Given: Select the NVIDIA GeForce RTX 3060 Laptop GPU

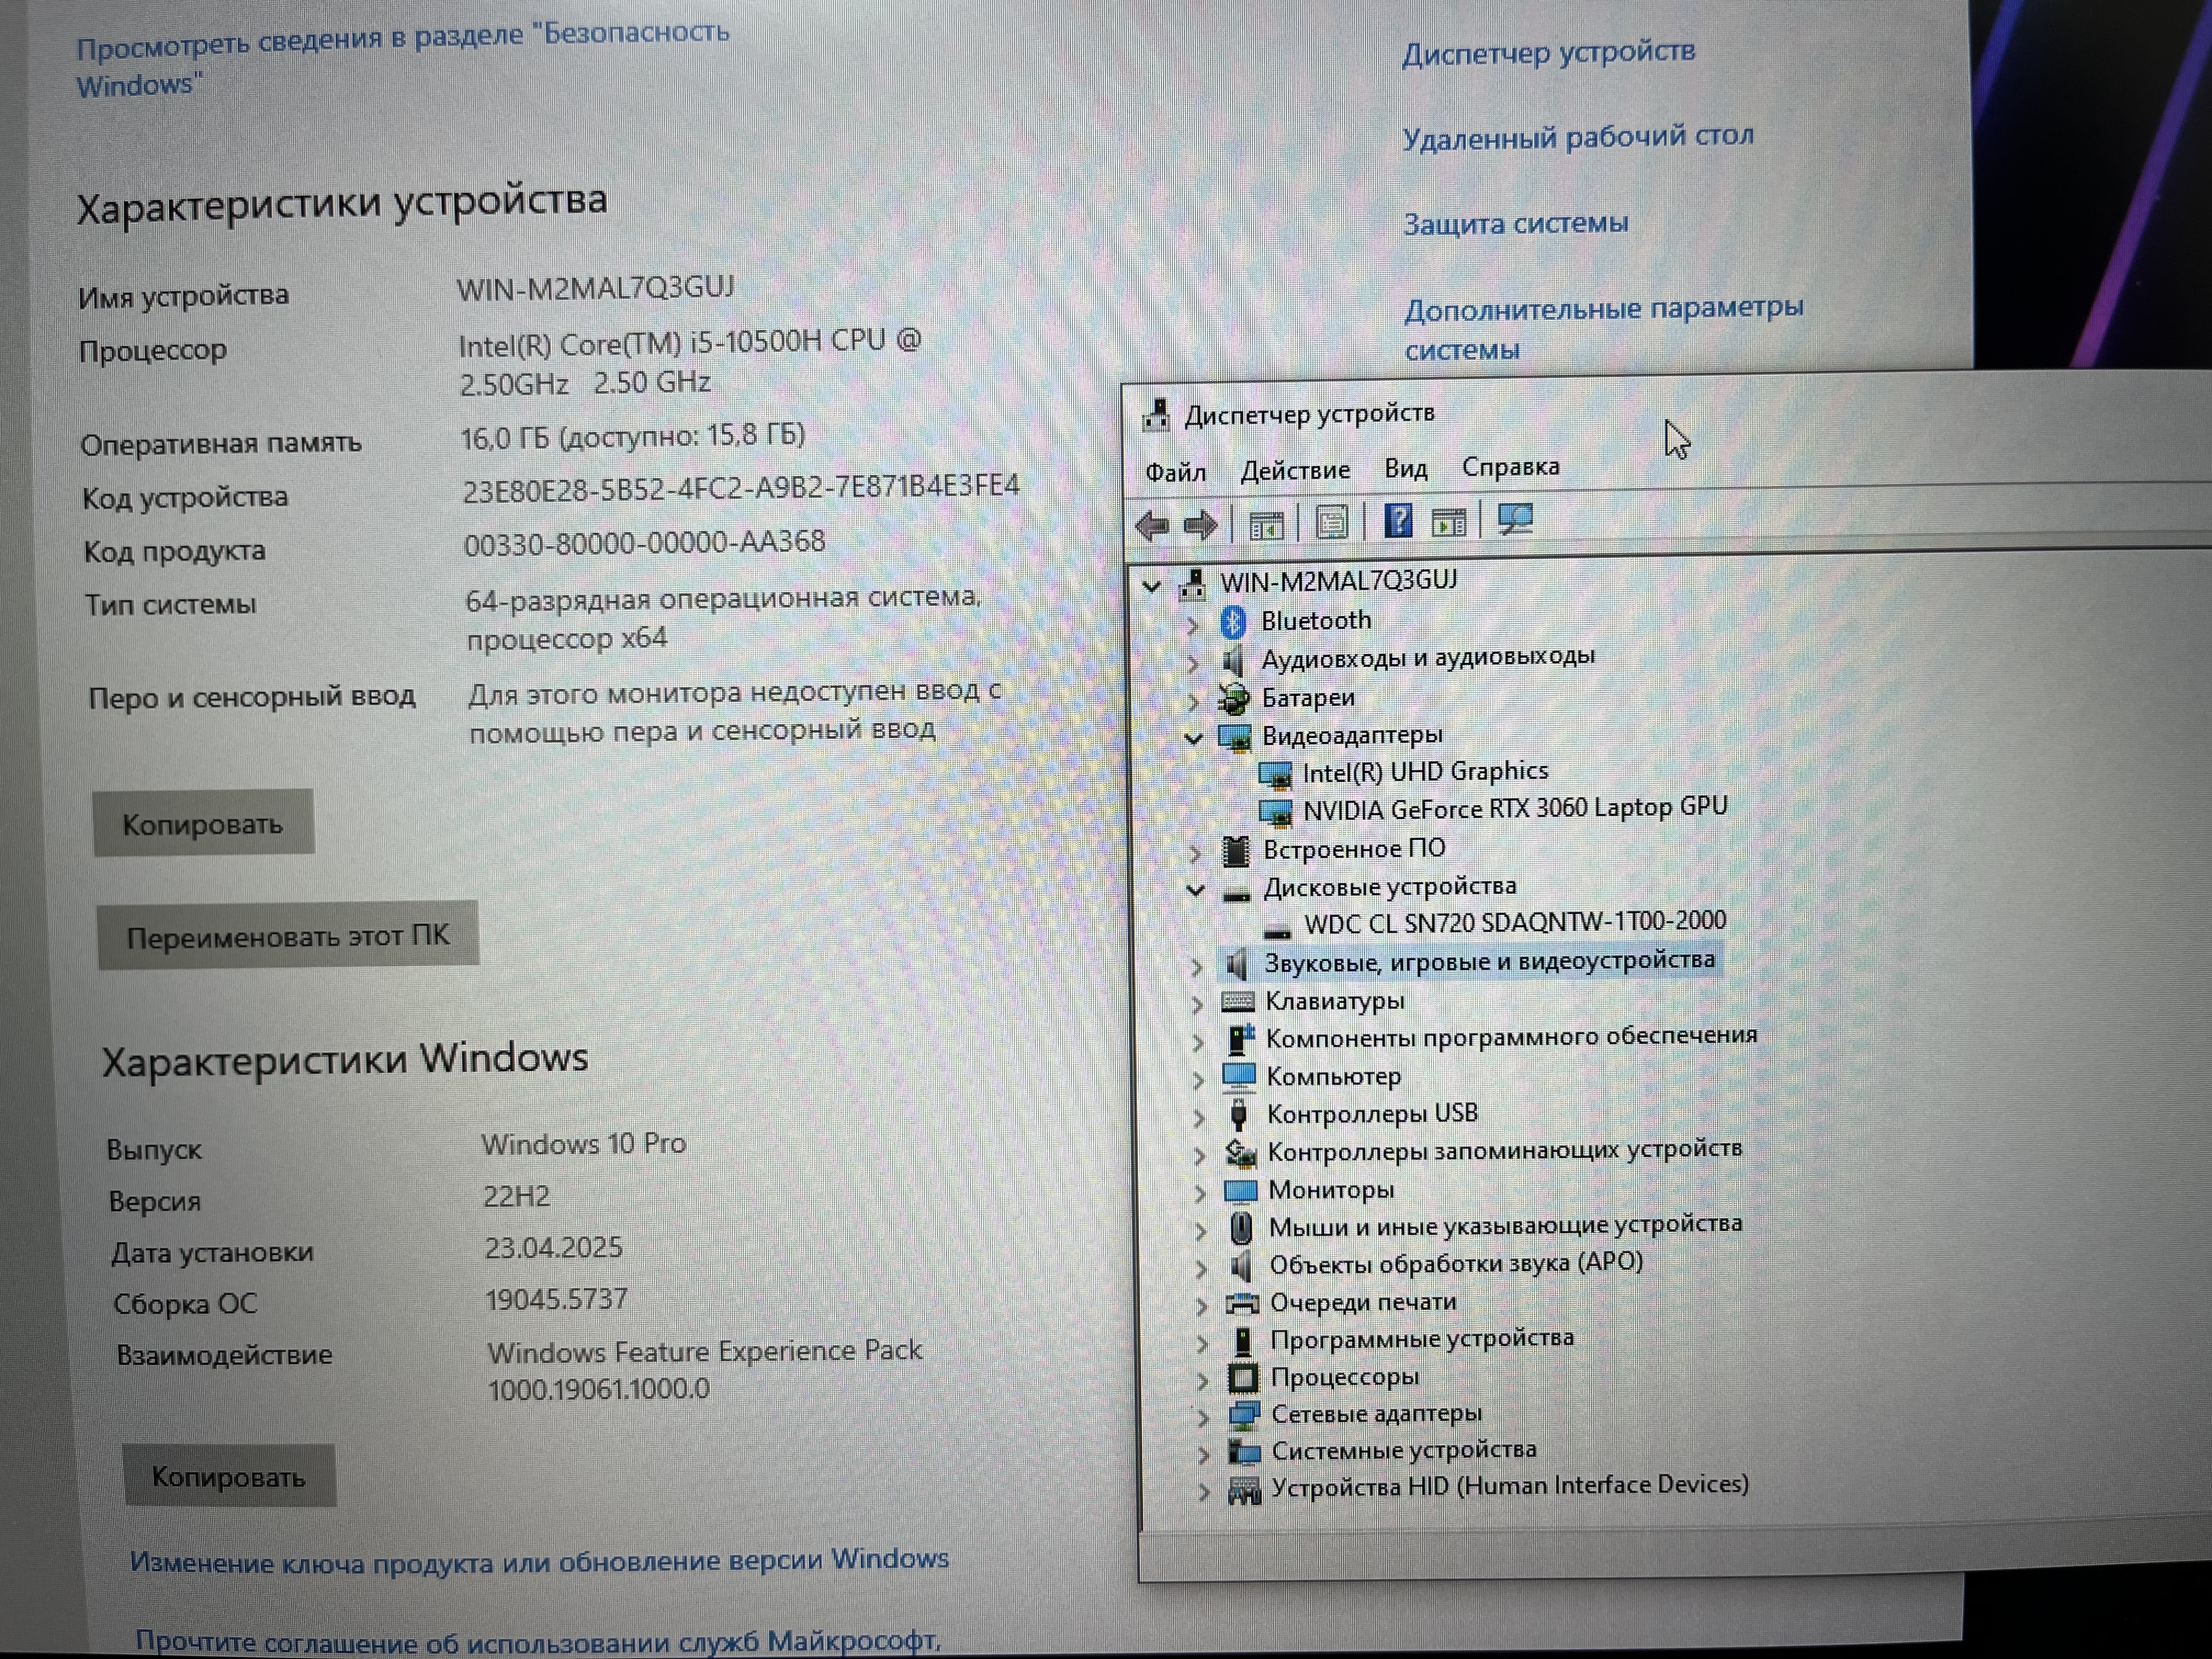Looking at the screenshot, I should (1514, 808).
